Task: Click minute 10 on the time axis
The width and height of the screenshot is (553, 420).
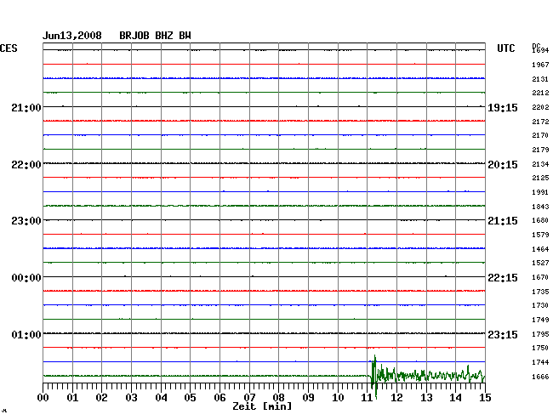Action: tap(338, 398)
